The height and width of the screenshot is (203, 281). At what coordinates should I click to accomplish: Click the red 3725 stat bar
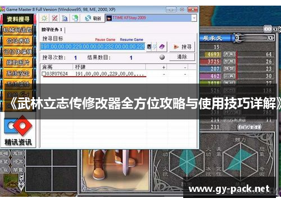(x=211, y=62)
